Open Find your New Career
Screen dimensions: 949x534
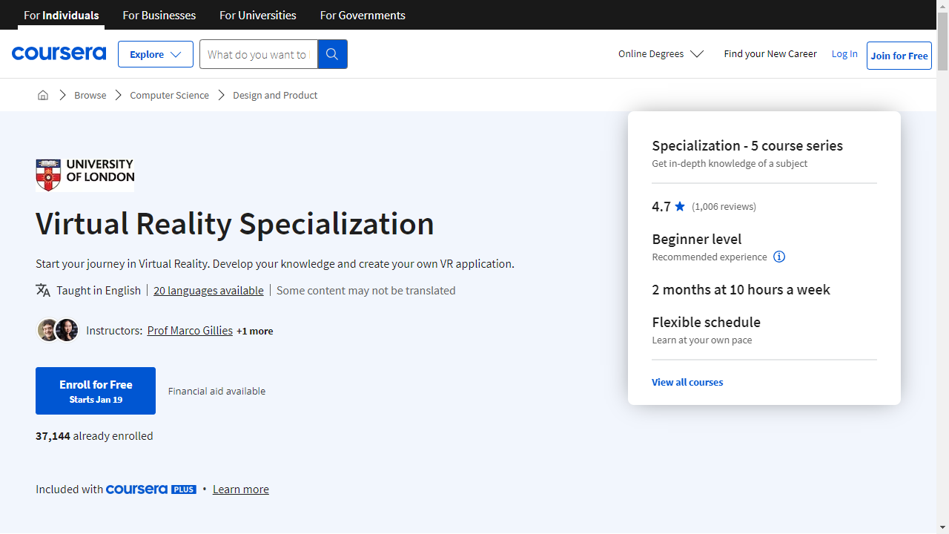[x=770, y=53]
